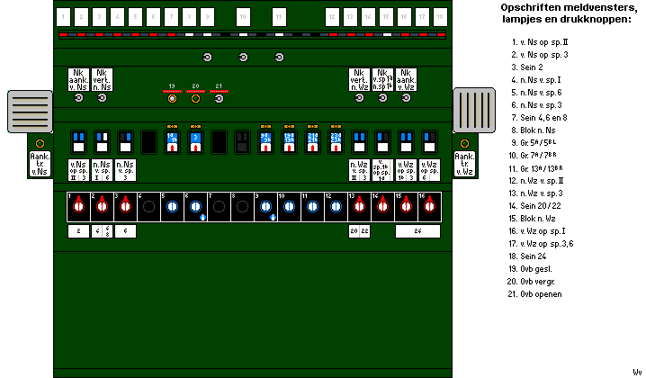
Task: Click the 13a/13b points position indicator
Action: 289,141
